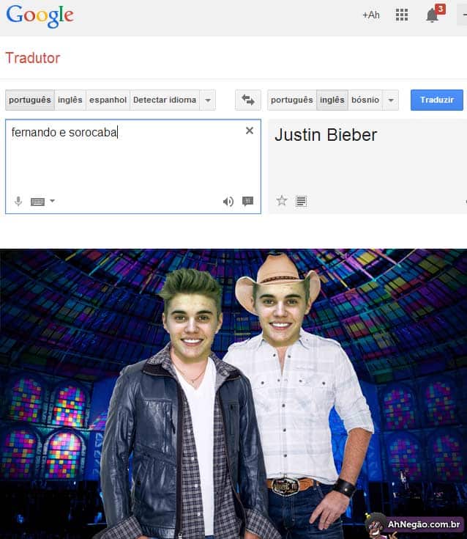Screen dimensions: 467x539
Task: Enable Detectar idioma source option
Action: click(165, 100)
